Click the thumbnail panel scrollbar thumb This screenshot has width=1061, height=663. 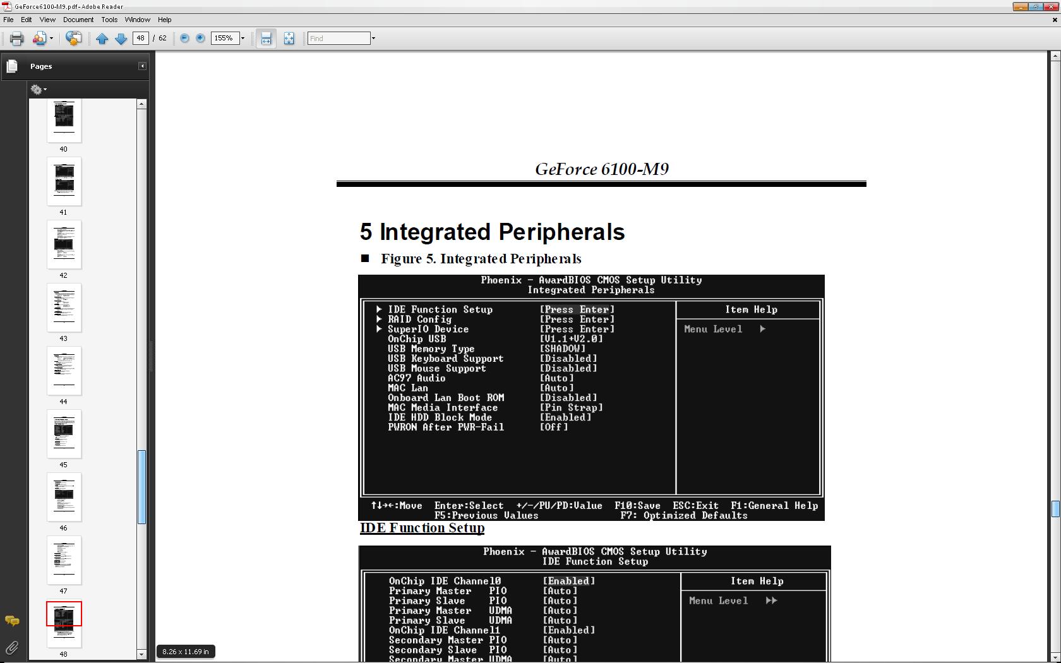[142, 487]
